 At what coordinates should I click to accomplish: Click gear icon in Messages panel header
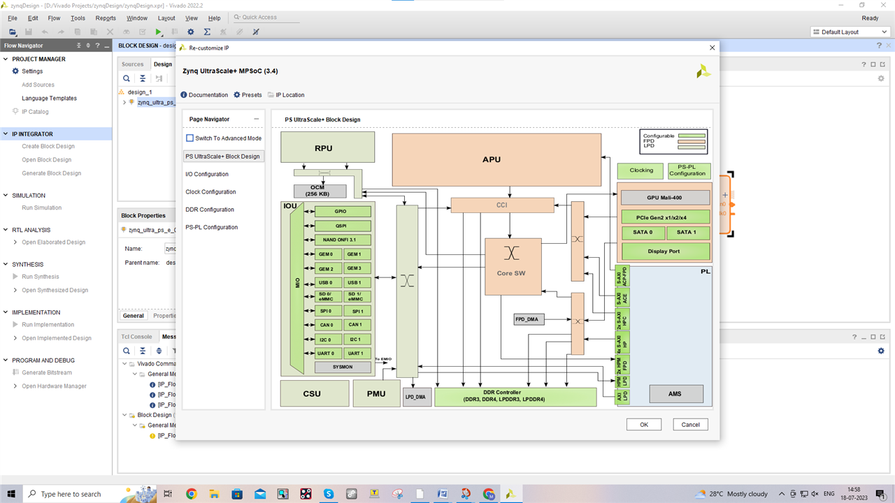(x=881, y=351)
